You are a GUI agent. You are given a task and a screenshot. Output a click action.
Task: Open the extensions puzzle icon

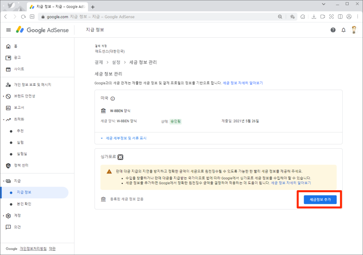[x=303, y=17]
